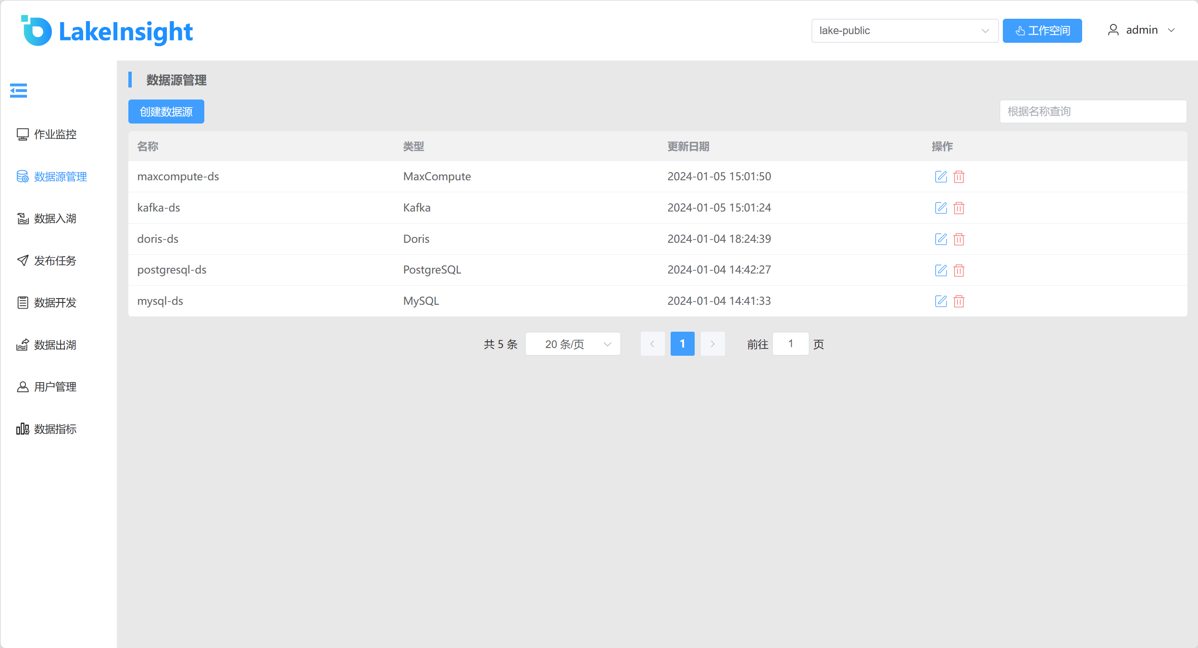Click the 前往 page number input
The height and width of the screenshot is (648, 1198).
[791, 344]
